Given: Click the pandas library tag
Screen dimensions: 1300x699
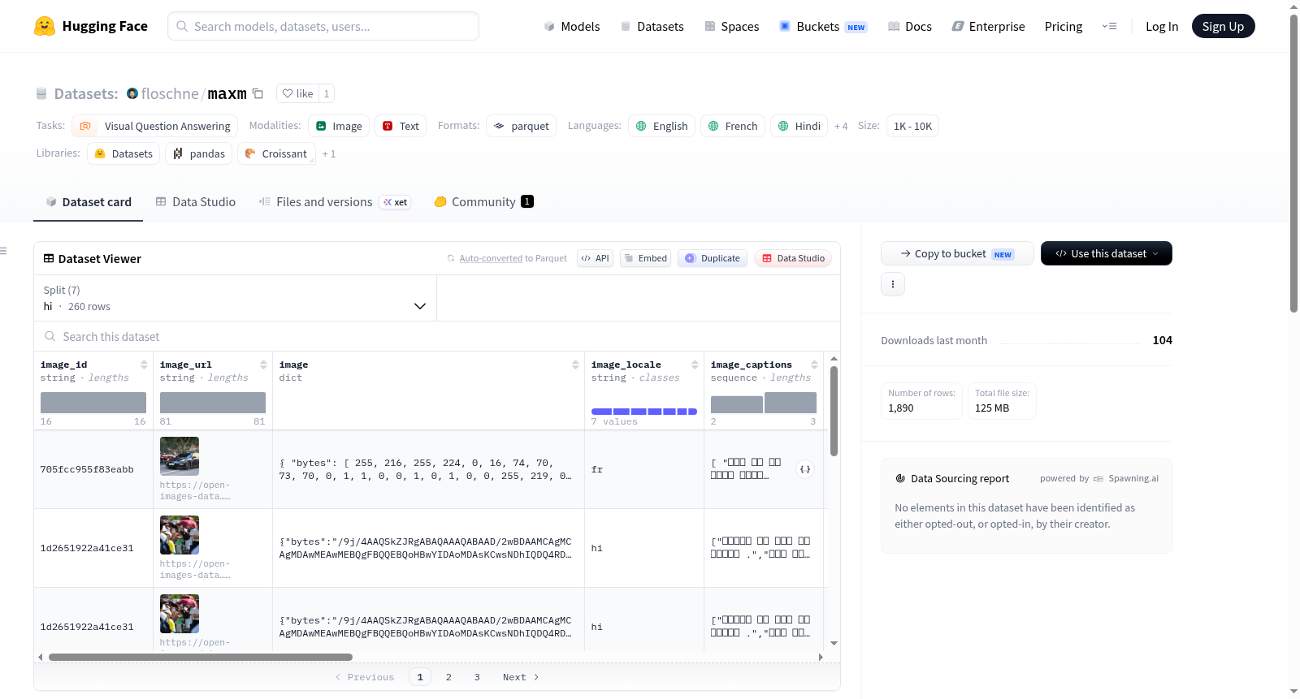Looking at the screenshot, I should point(199,153).
